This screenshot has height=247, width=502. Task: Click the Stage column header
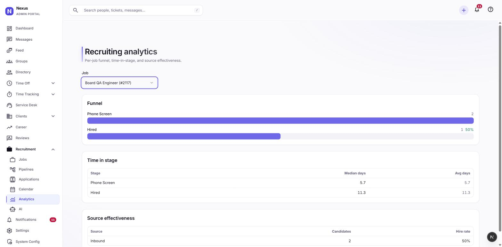pyautogui.click(x=95, y=173)
